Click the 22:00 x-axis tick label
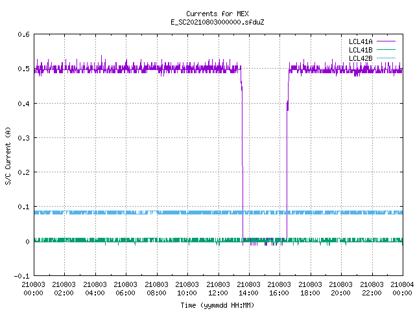 click(372, 293)
